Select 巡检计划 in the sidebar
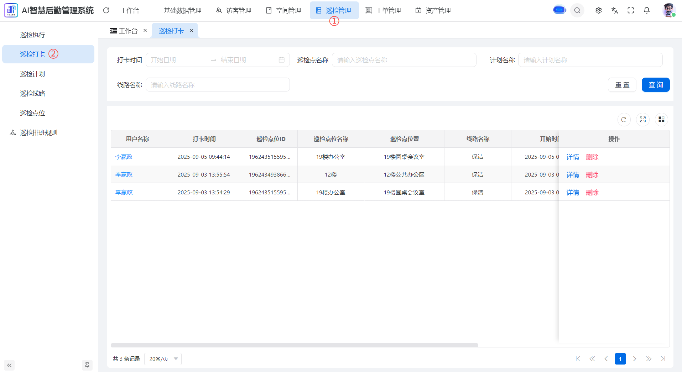The image size is (682, 372). tap(32, 74)
